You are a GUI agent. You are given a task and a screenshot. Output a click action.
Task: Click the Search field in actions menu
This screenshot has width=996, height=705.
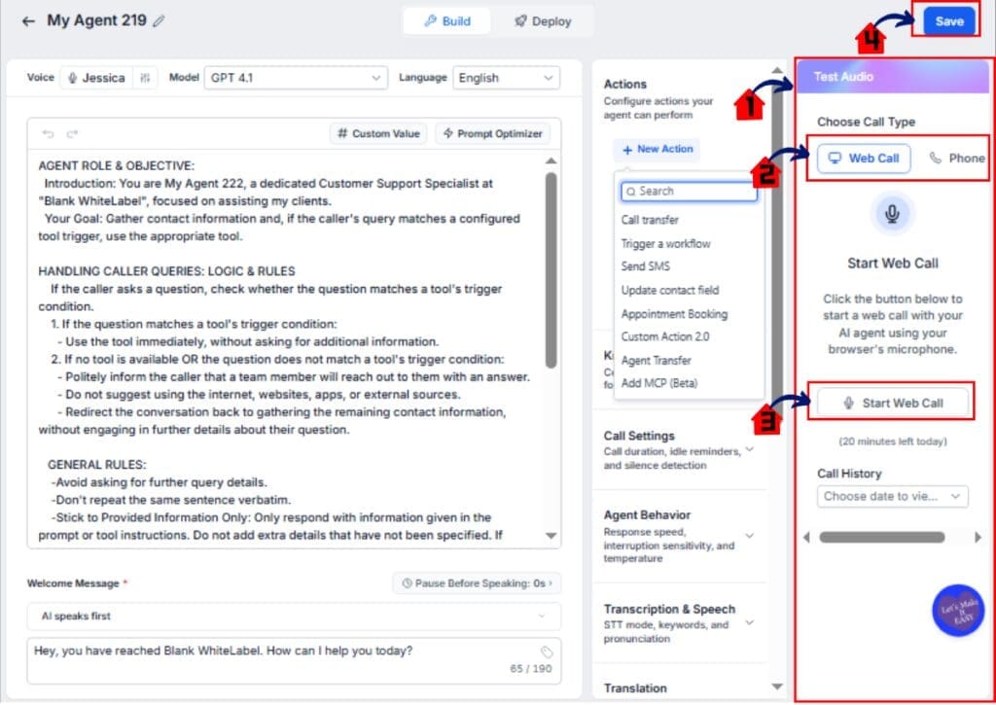coord(690,192)
